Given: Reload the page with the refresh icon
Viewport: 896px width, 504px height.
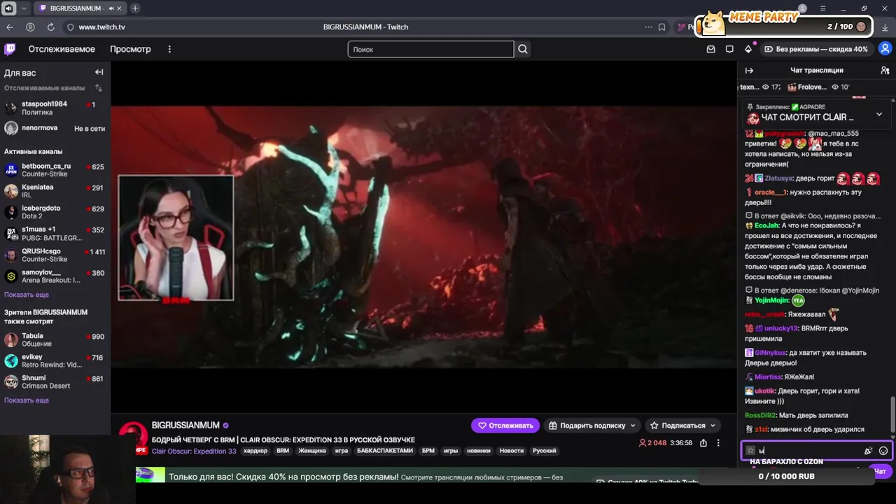Looking at the screenshot, I should pyautogui.click(x=50, y=27).
